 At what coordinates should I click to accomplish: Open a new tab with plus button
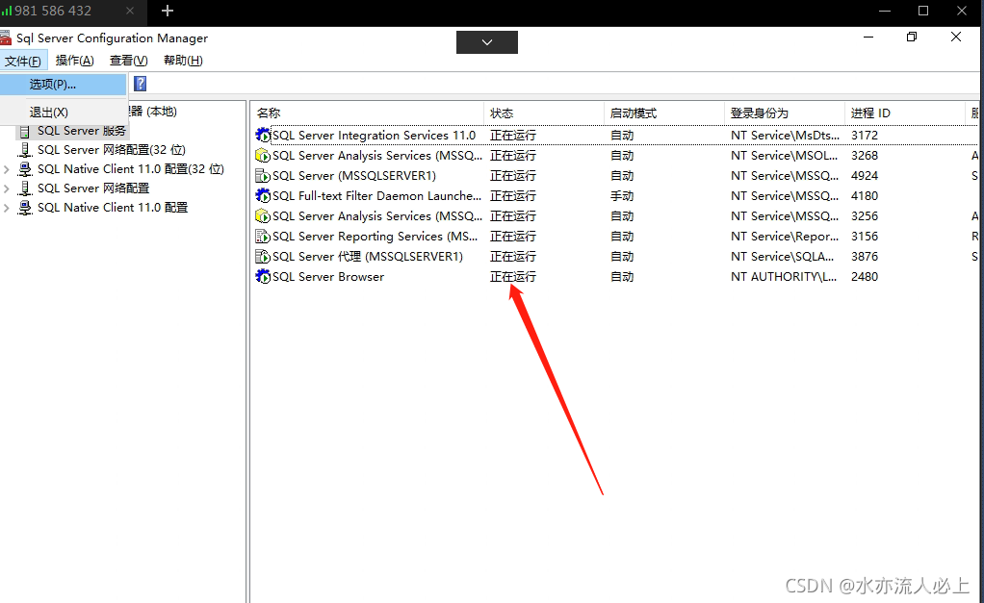point(167,11)
